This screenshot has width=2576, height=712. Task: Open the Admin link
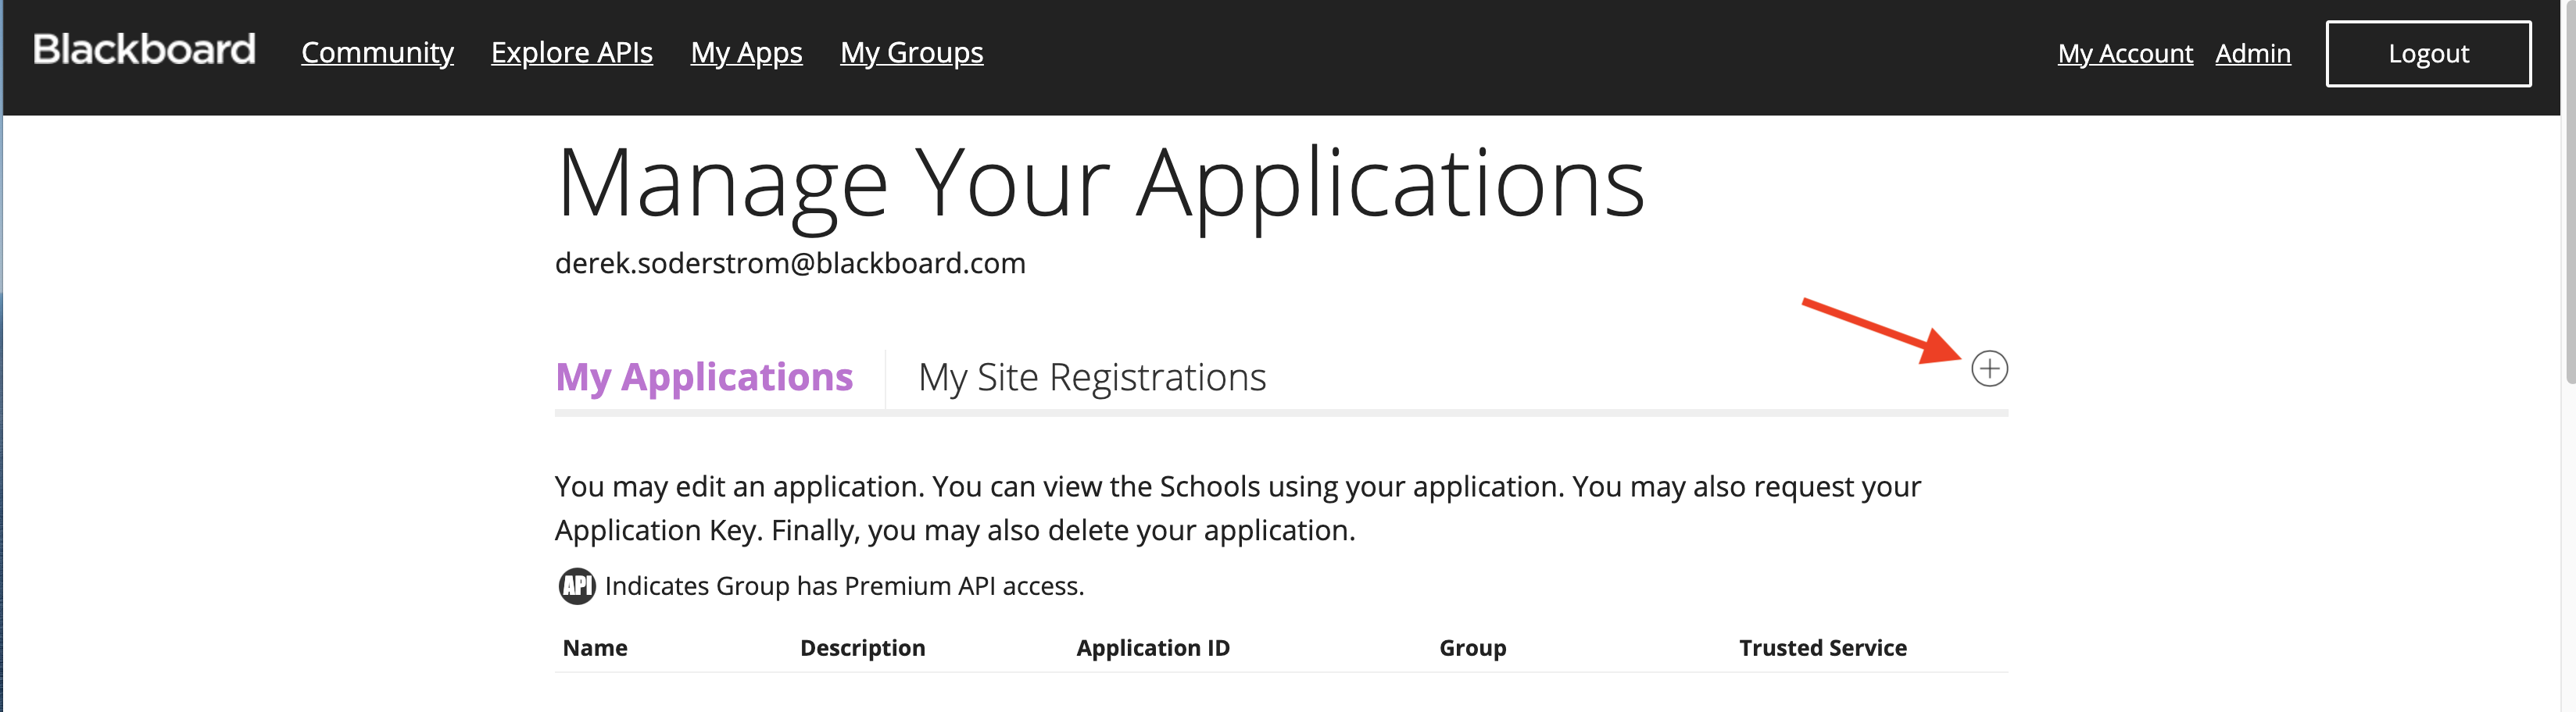pyautogui.click(x=2252, y=54)
